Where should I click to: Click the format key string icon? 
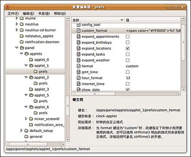(x=78, y=66)
